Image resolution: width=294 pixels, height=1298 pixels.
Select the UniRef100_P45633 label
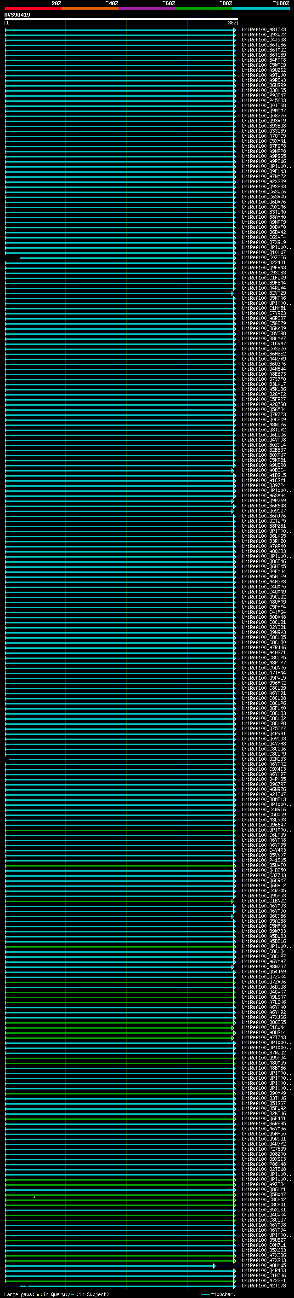click(264, 101)
